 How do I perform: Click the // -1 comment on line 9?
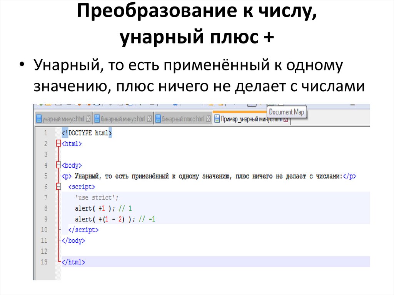(x=147, y=219)
